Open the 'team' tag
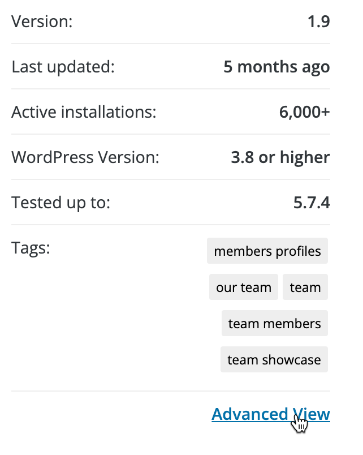The width and height of the screenshot is (363, 455). coord(305,287)
